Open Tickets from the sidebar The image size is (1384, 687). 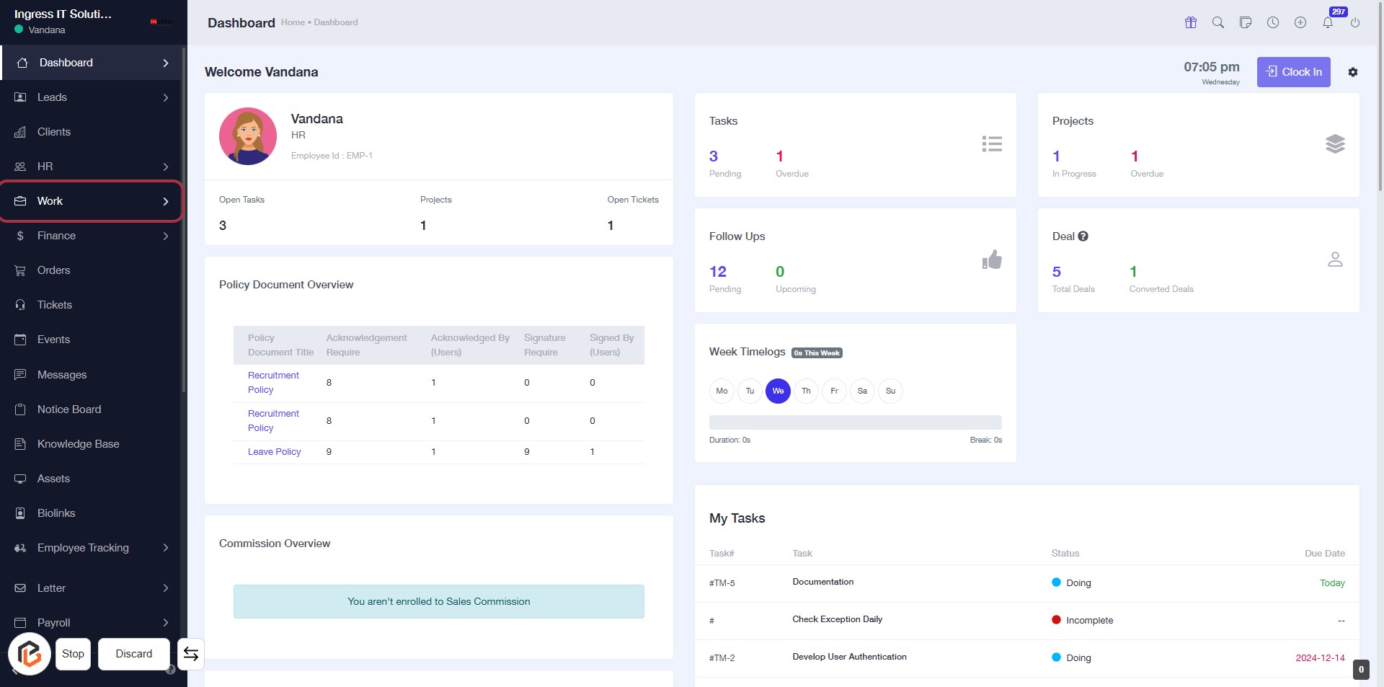pyautogui.click(x=55, y=305)
